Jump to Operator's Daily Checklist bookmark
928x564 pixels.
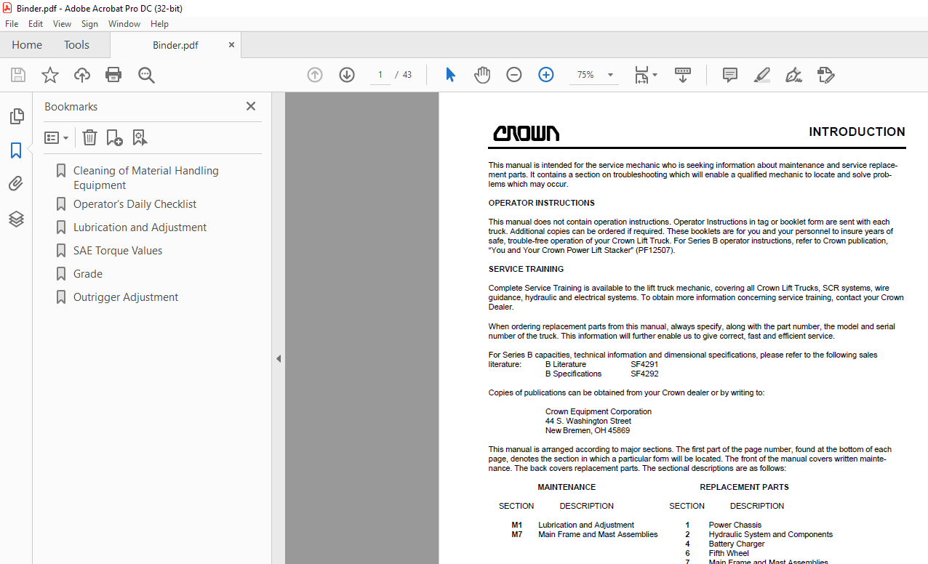(x=135, y=204)
